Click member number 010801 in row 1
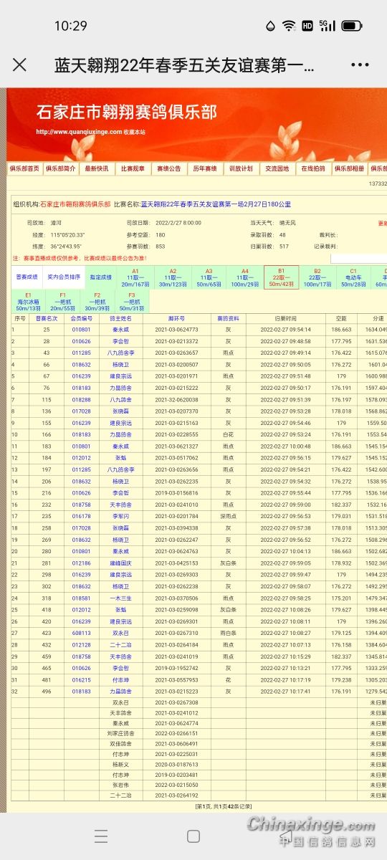387x860 pixels. 82,330
